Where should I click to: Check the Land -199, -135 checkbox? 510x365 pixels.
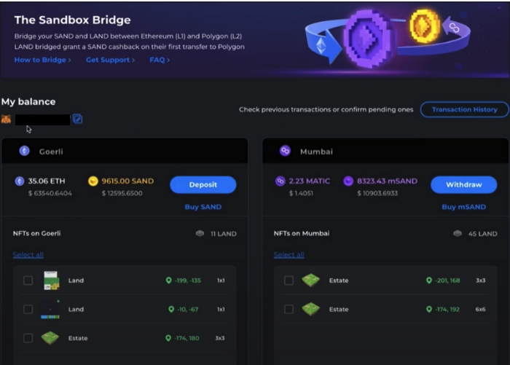click(x=28, y=280)
